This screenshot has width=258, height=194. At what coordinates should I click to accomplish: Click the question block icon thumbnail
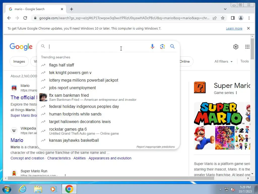200,87
